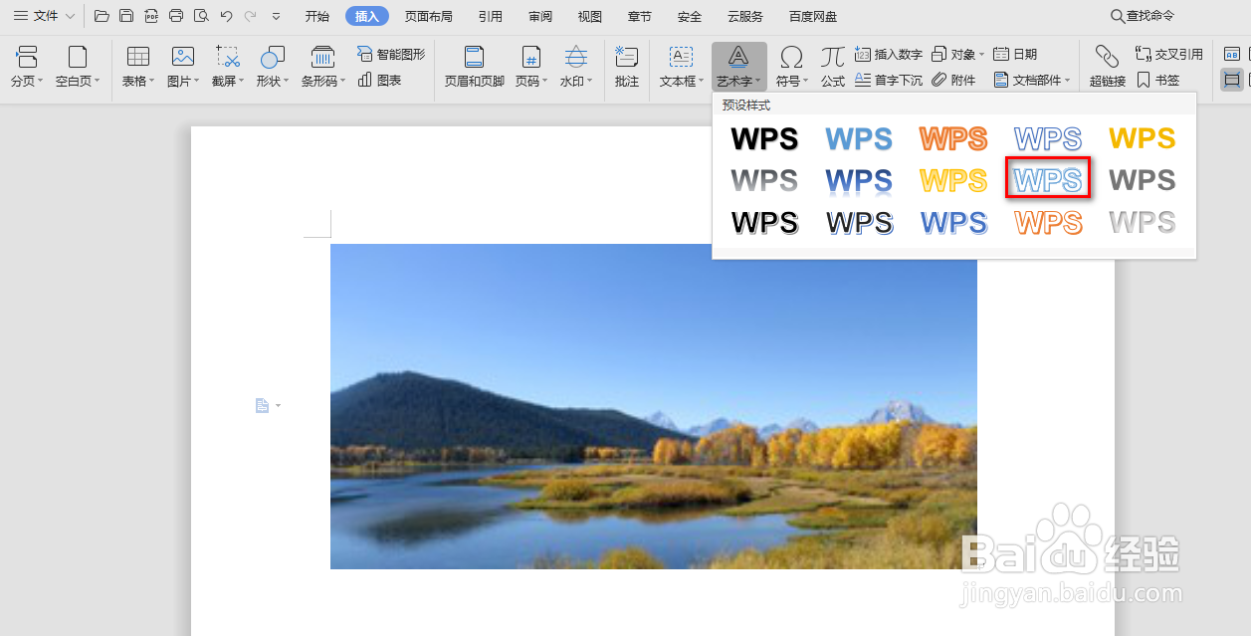Open the 页码 page number dropdown

(531, 67)
